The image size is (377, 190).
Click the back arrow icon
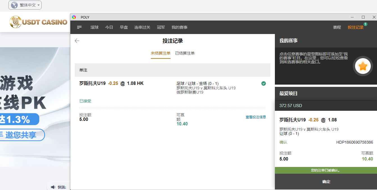[77, 41]
